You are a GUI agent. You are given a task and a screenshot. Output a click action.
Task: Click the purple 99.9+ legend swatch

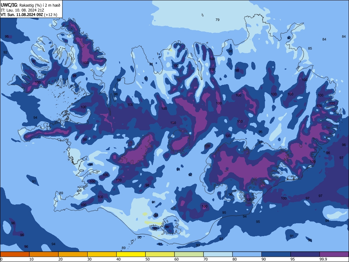coord(334,254)
